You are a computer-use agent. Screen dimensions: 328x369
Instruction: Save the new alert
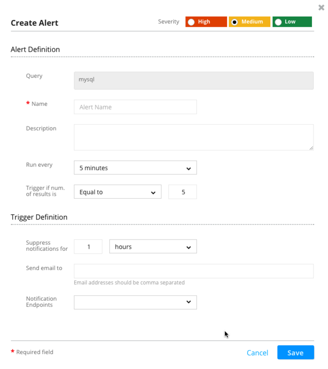click(x=295, y=352)
